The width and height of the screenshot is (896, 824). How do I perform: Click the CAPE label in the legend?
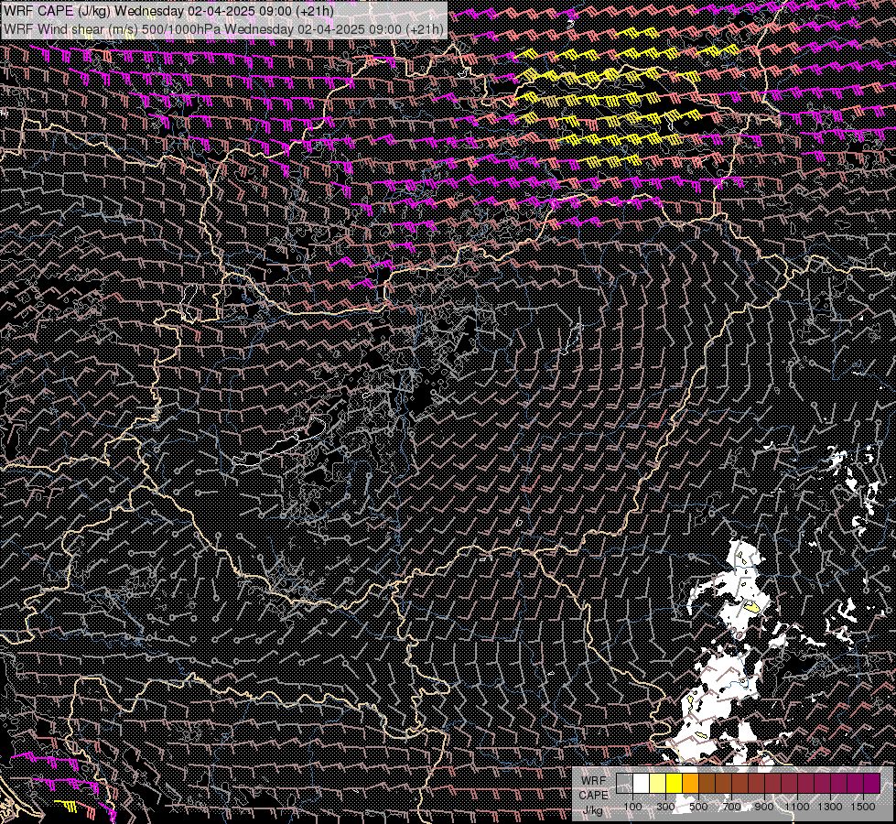pos(594,796)
